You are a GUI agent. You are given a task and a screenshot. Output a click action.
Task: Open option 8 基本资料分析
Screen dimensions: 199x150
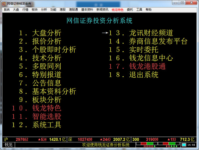pos(47,91)
